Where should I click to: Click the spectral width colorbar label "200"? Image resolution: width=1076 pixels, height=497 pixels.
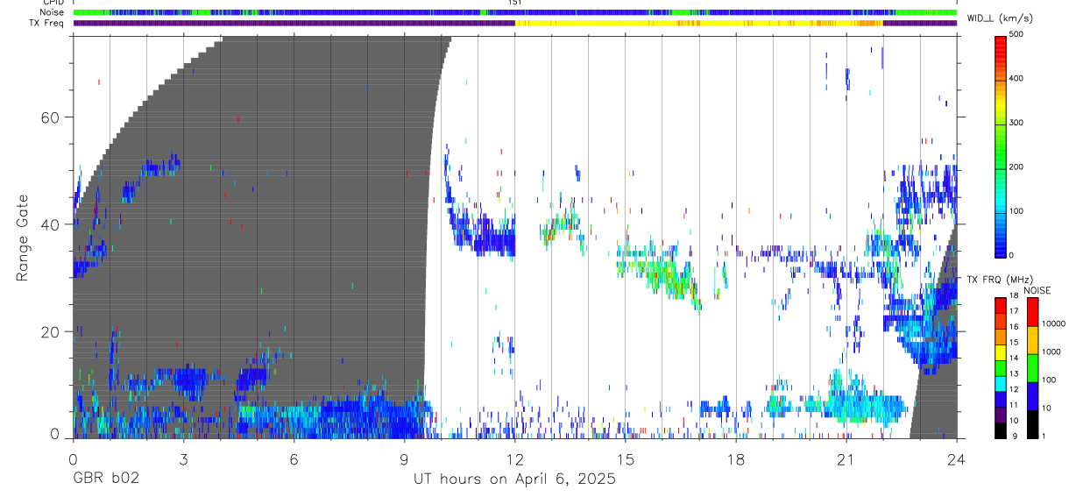[x=1017, y=167]
